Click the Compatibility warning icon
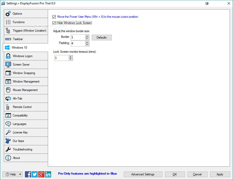 tap(8, 115)
